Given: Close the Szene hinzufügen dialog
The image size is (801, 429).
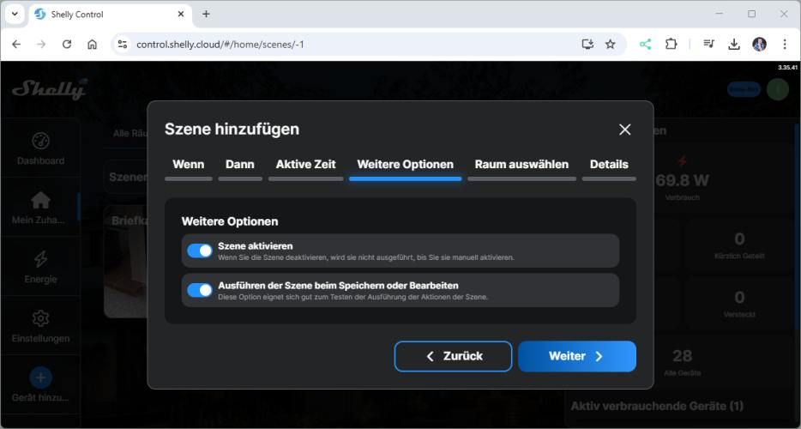Looking at the screenshot, I should [624, 130].
